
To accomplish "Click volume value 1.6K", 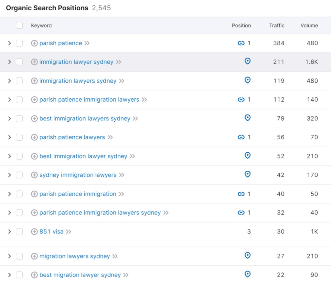I will [x=312, y=62].
